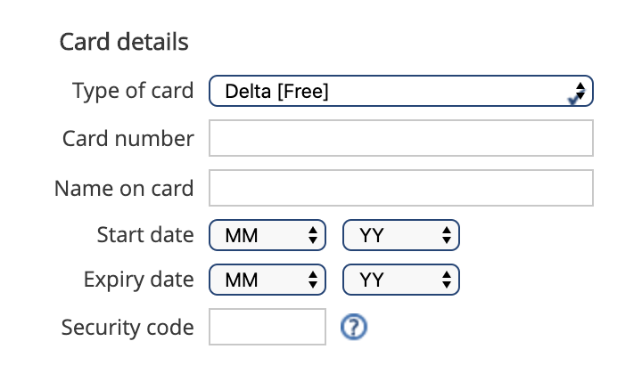Image resolution: width=617 pixels, height=390 pixels.
Task: Click into the Security code box
Action: [267, 327]
